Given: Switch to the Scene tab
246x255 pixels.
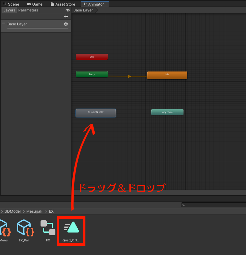Looking at the screenshot, I should click(x=11, y=4).
